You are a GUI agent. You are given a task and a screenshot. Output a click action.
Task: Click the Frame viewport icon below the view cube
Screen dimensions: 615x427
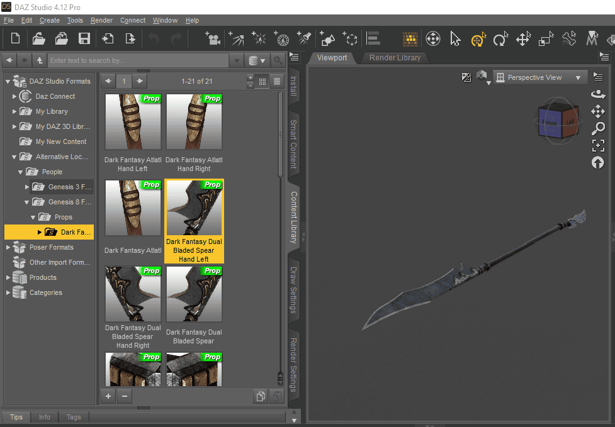coord(598,145)
